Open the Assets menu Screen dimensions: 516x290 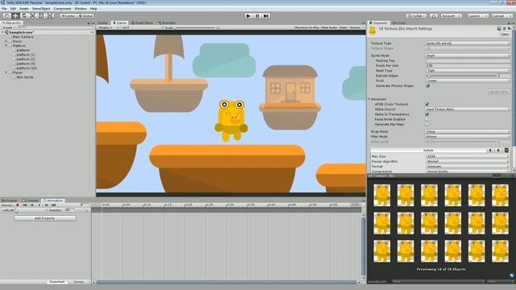[x=24, y=9]
